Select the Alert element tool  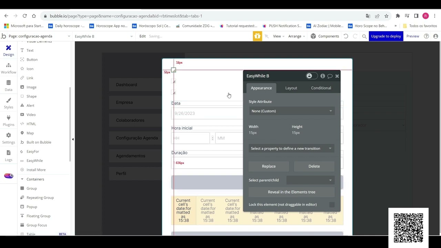pyautogui.click(x=30, y=105)
